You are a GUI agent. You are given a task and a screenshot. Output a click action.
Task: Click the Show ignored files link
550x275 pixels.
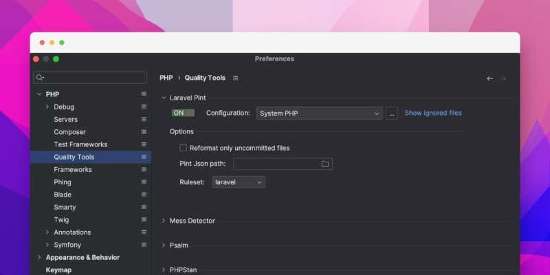[433, 113]
